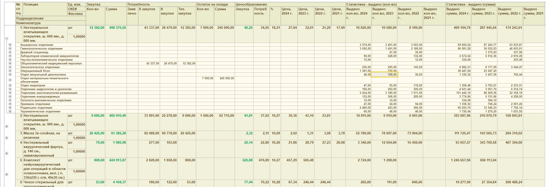Expand the Терапевтическое отделение row

(x=10, y=111)
